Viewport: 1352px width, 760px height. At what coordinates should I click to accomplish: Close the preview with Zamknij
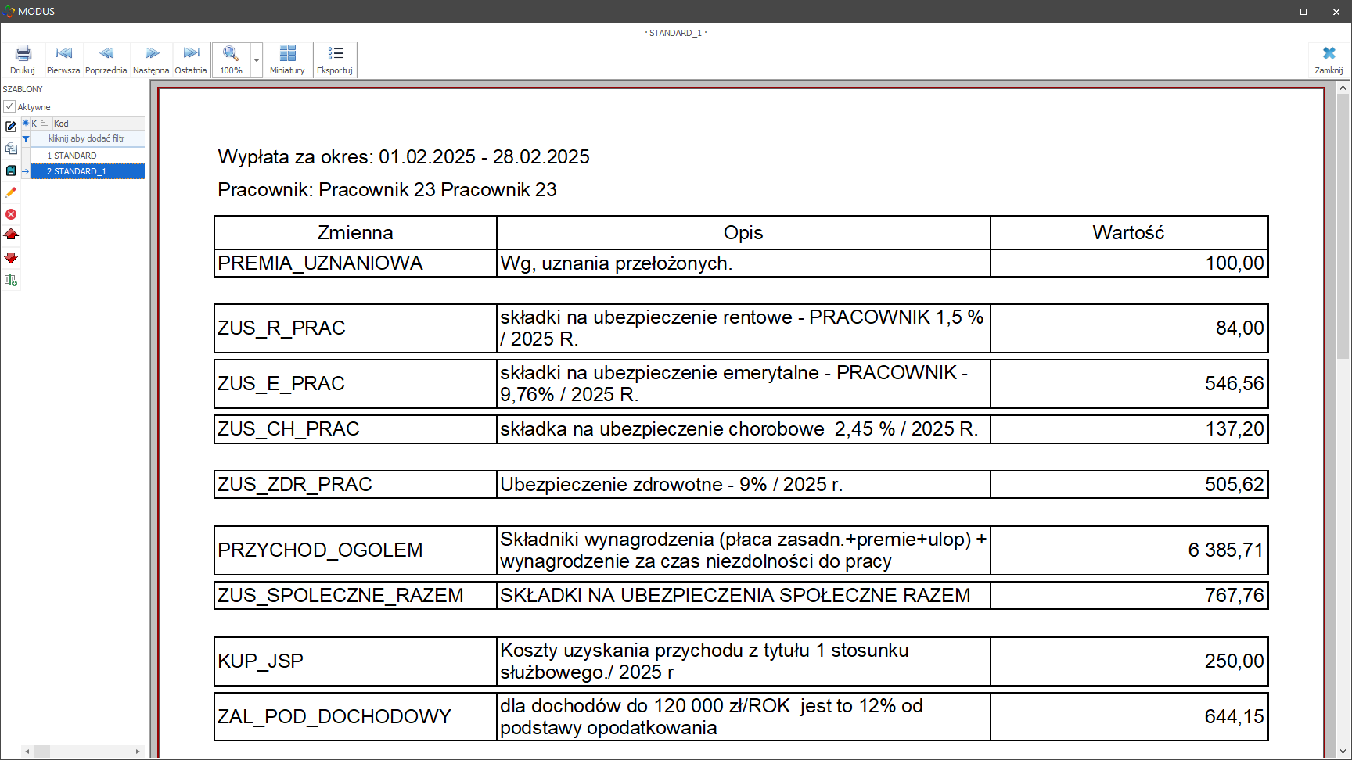pyautogui.click(x=1329, y=59)
